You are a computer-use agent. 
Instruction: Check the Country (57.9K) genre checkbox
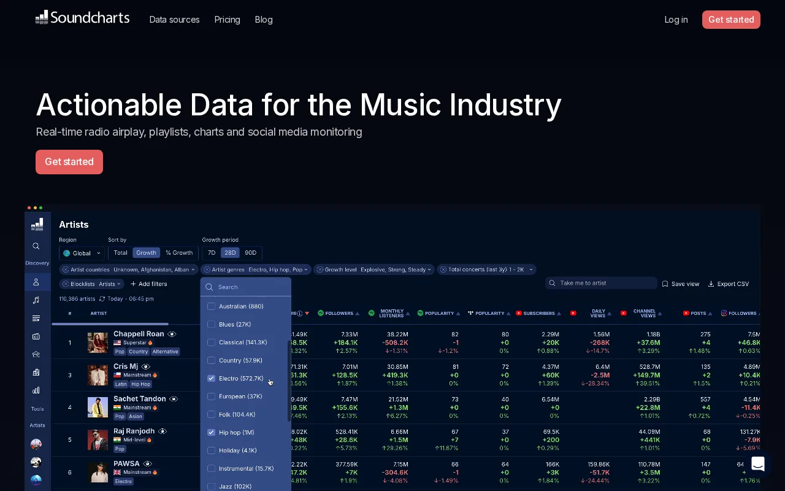(212, 360)
